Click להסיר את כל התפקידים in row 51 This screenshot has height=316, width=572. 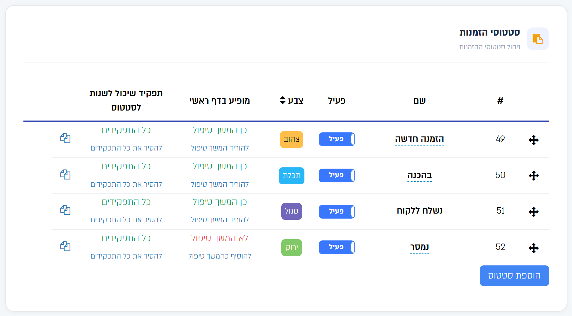click(126, 220)
